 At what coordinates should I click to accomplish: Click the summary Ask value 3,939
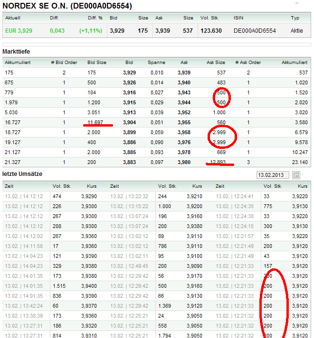click(x=162, y=31)
